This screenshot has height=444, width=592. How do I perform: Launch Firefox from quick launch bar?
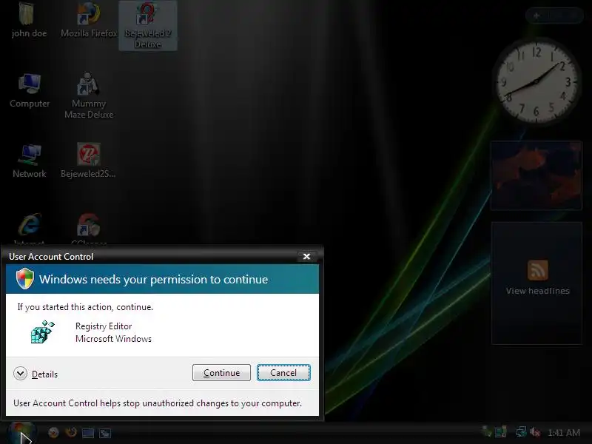[x=70, y=432]
